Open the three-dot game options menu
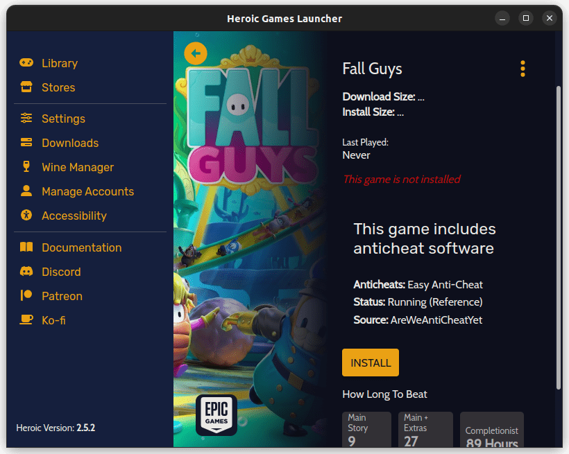Screen dimensions: 569x454 point(523,69)
